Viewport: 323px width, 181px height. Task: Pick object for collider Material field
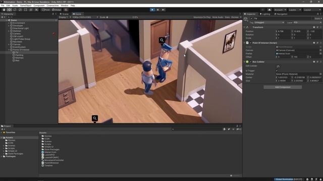click(x=320, y=74)
